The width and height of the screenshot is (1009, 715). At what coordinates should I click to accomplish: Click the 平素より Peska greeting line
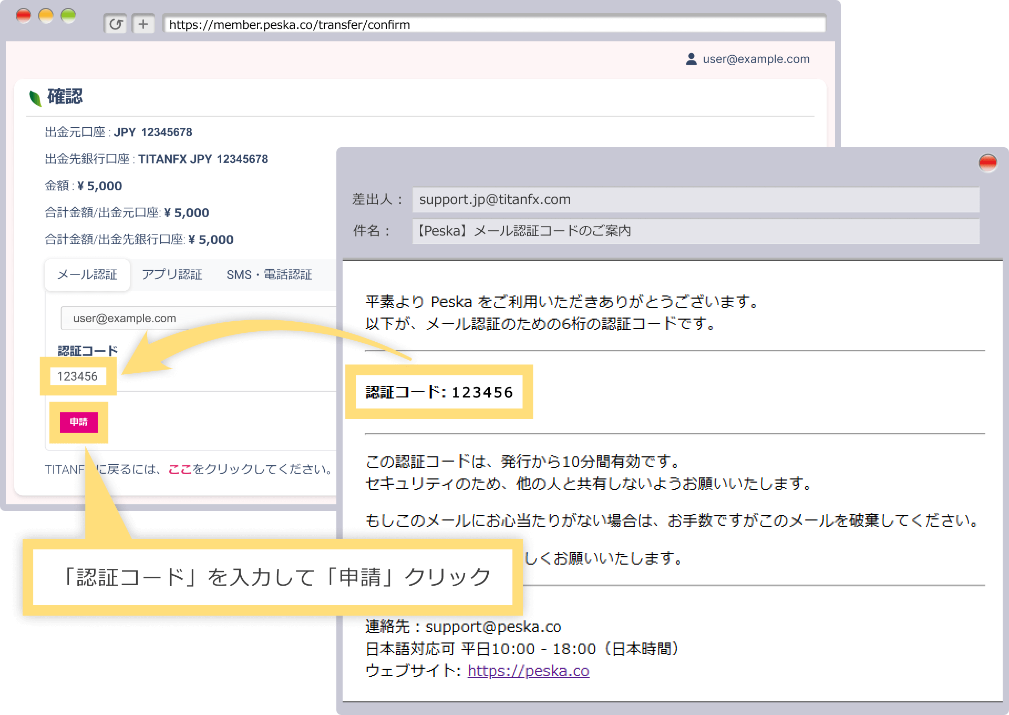pyautogui.click(x=562, y=302)
